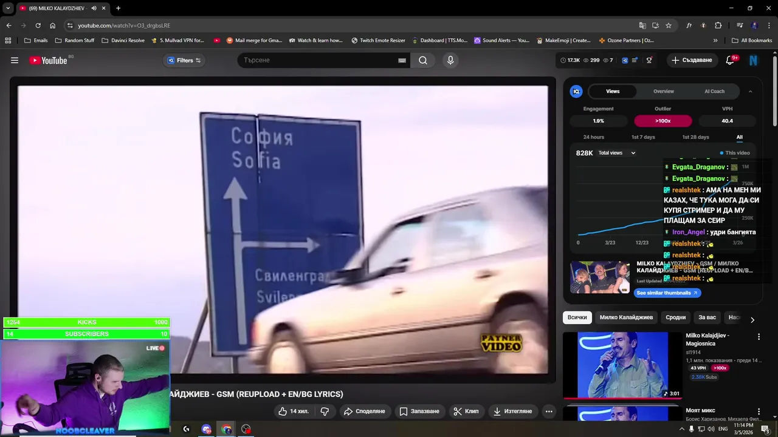The image size is (778, 437).
Task: Switch to the AI Coach tab
Action: 714,91
